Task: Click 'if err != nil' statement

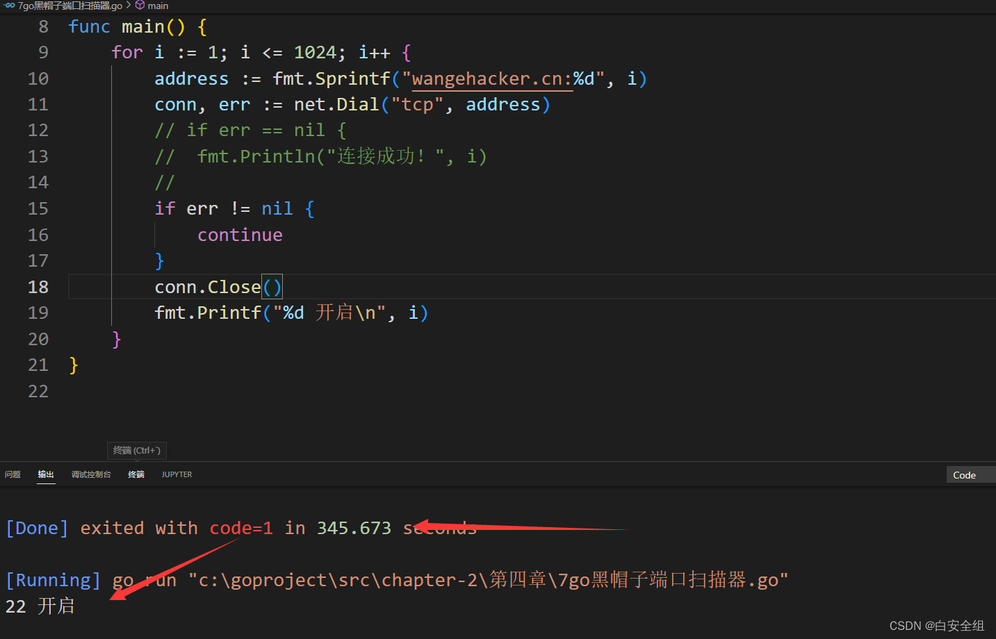Action: click(234, 208)
